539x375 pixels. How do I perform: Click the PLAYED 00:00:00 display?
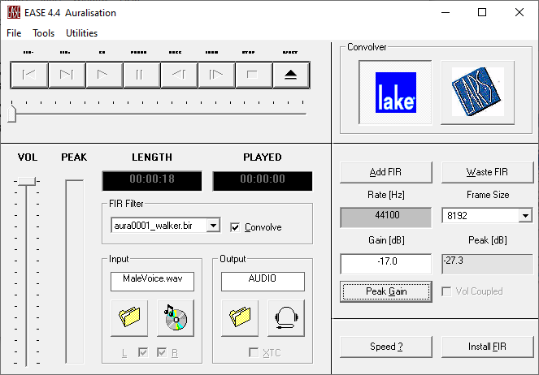pyautogui.click(x=263, y=180)
